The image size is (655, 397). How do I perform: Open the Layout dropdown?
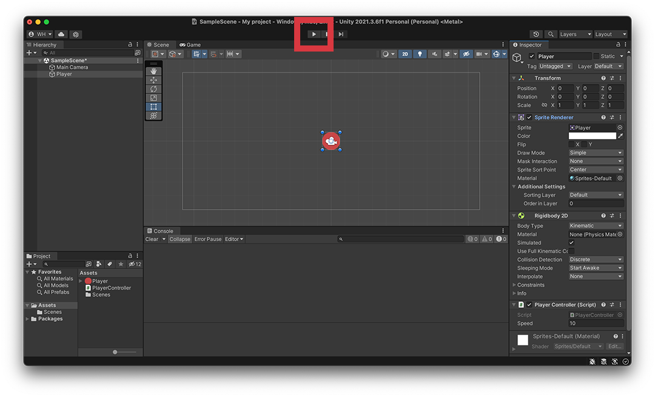610,34
